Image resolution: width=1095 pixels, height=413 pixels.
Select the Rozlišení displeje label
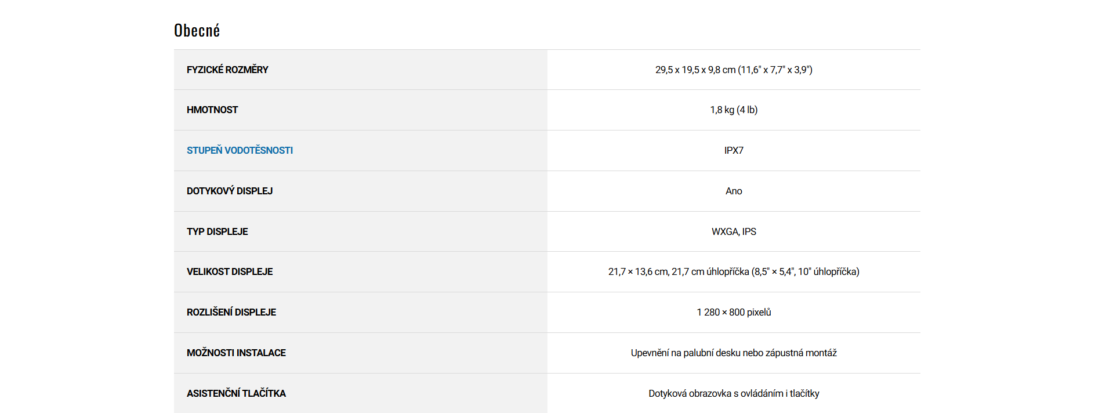click(x=231, y=312)
